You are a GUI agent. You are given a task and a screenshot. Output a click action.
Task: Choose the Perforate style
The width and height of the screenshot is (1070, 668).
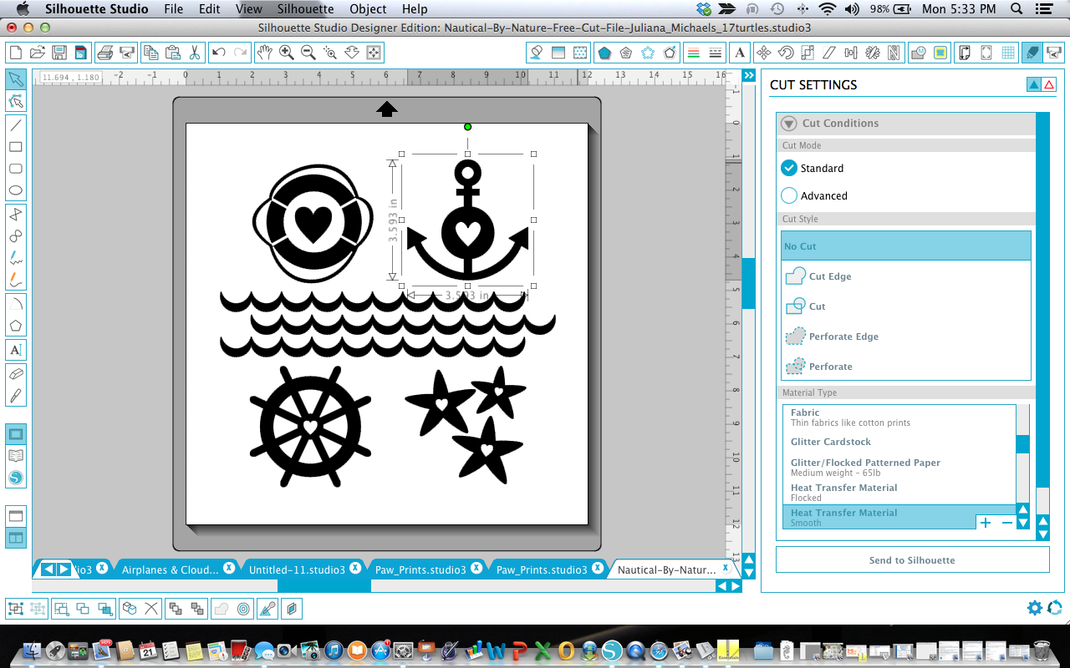[x=905, y=367]
